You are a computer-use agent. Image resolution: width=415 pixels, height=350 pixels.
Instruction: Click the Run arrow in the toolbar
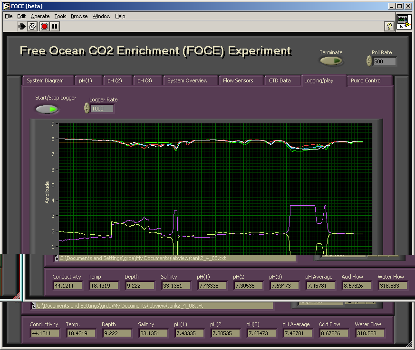[22, 26]
